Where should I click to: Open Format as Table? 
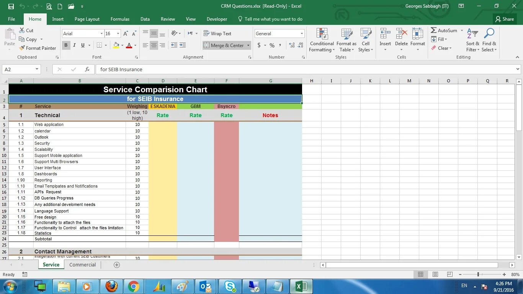click(346, 40)
